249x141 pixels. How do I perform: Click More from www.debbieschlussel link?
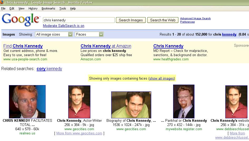coord(232,135)
